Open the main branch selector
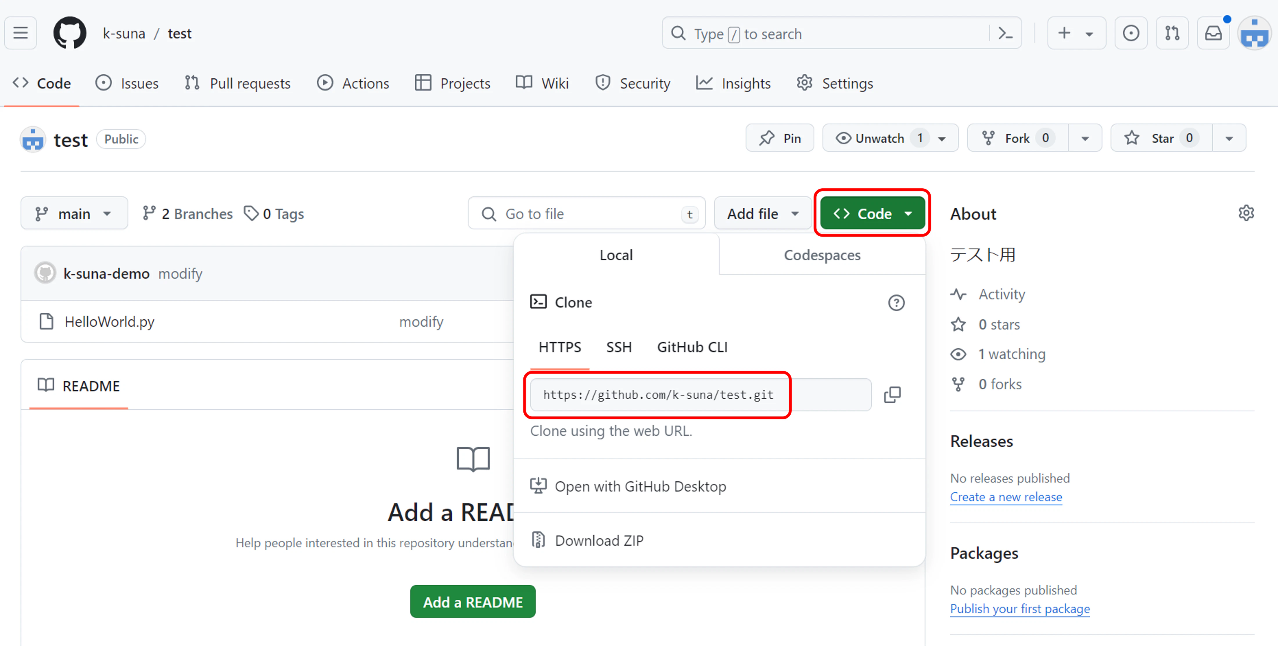 [74, 214]
